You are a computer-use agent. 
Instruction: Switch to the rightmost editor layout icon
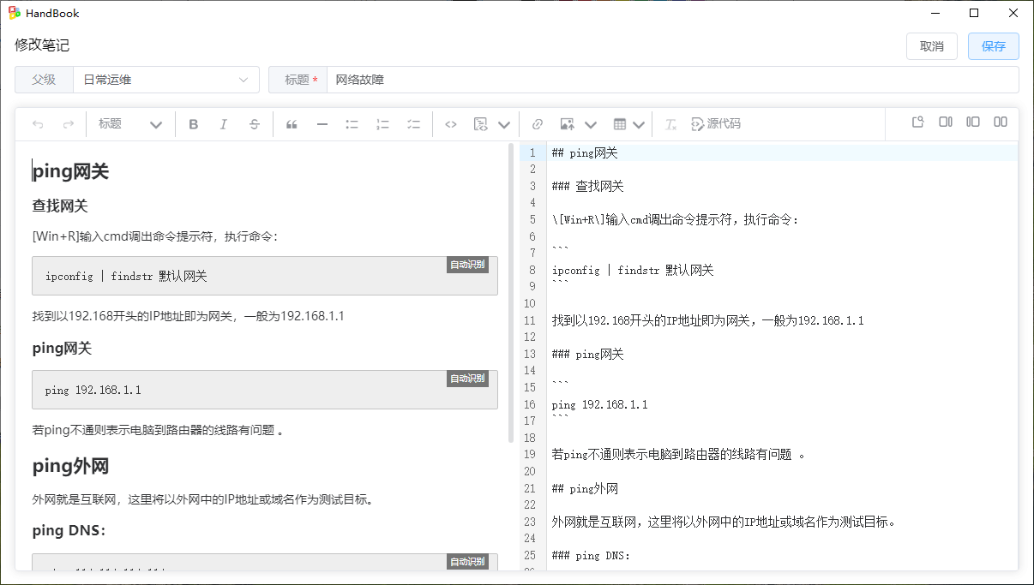(1001, 122)
